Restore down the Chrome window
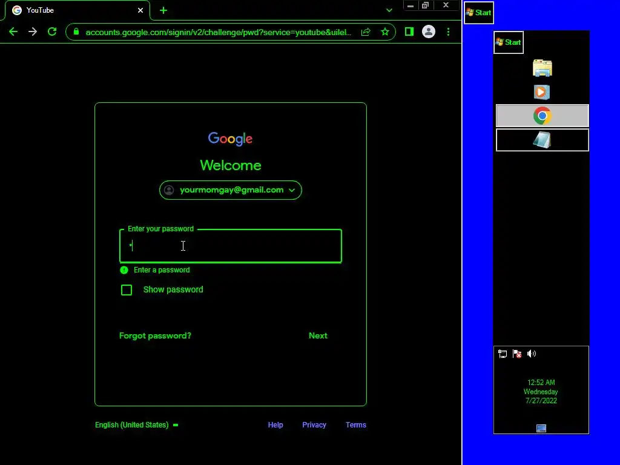 click(426, 5)
